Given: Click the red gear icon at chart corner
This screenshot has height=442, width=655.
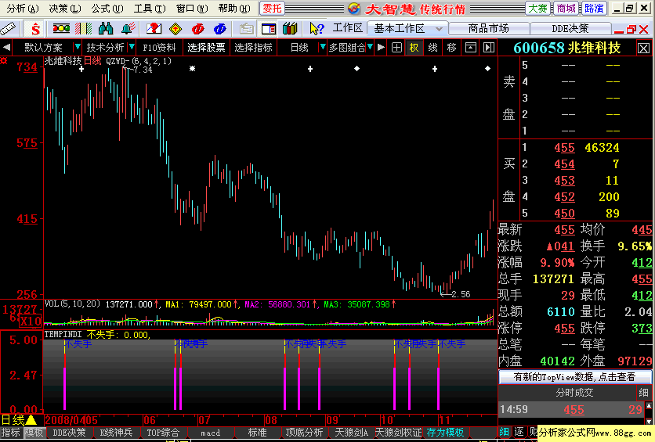Looking at the screenshot, I should click(4, 61).
